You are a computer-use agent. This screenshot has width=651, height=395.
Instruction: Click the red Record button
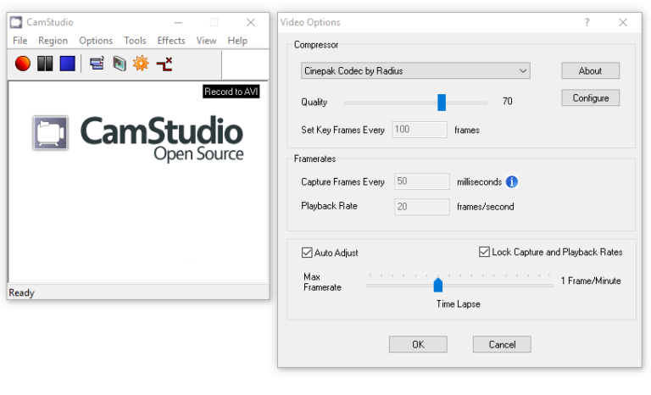(23, 64)
